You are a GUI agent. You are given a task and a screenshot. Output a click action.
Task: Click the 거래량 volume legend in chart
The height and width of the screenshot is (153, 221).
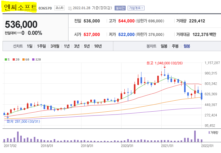point(213,132)
